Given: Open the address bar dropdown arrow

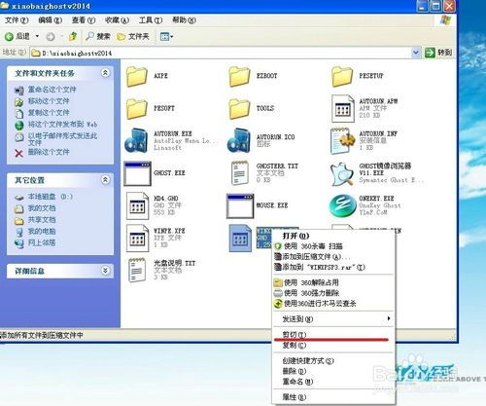Looking at the screenshot, I should point(415,53).
